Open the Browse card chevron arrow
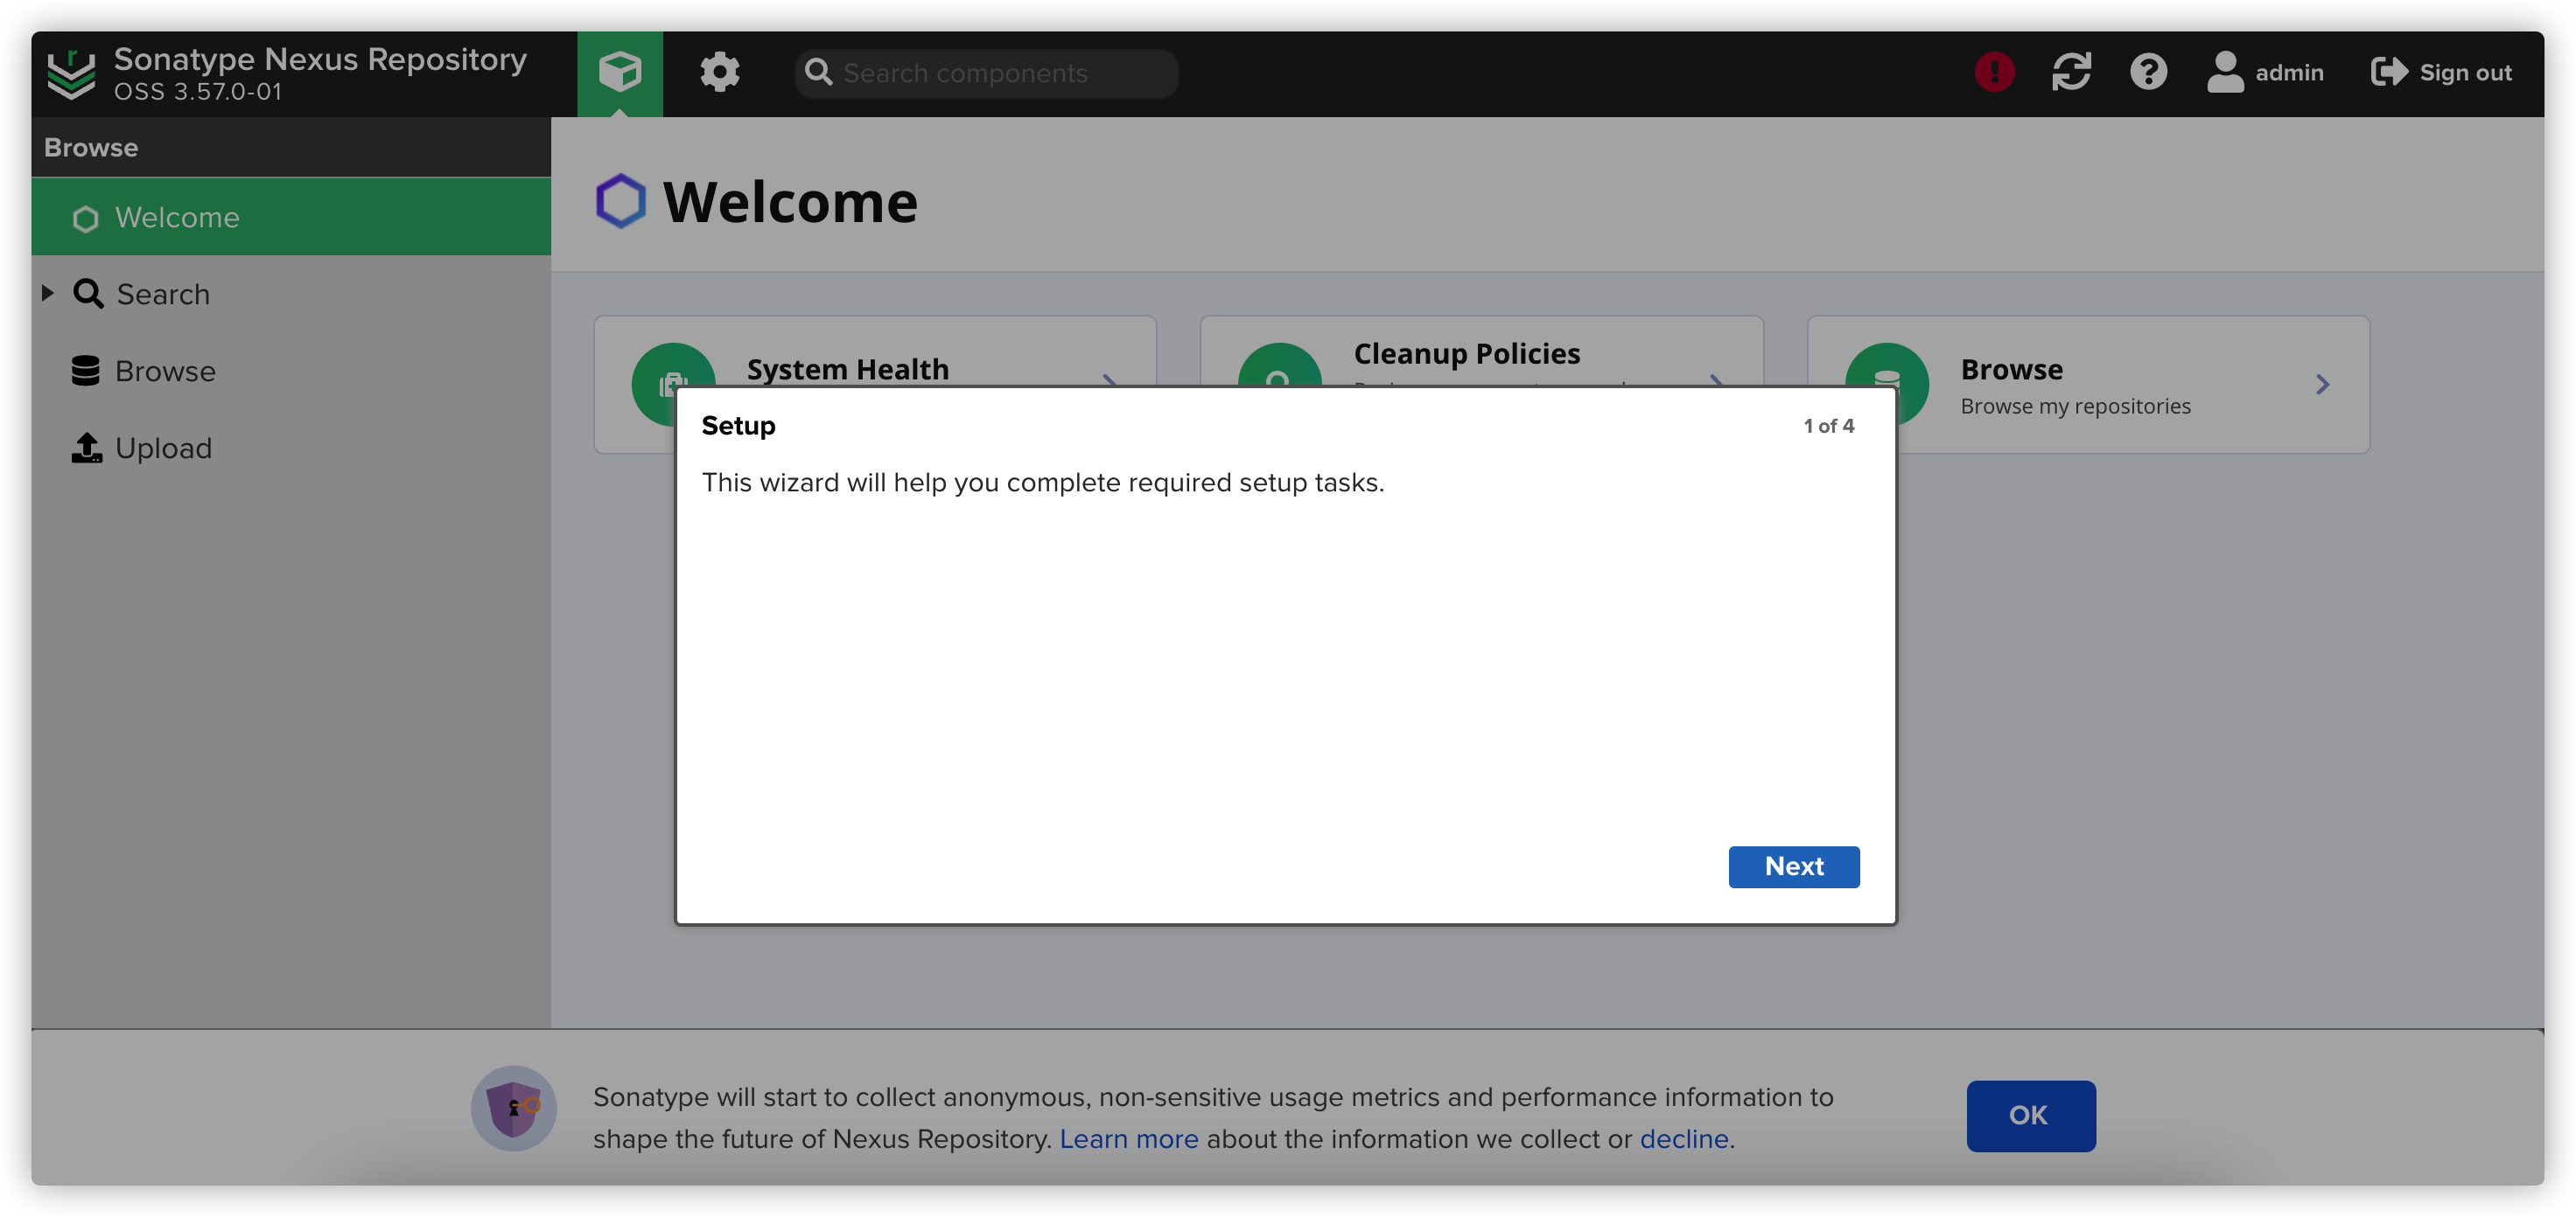 tap(2322, 385)
